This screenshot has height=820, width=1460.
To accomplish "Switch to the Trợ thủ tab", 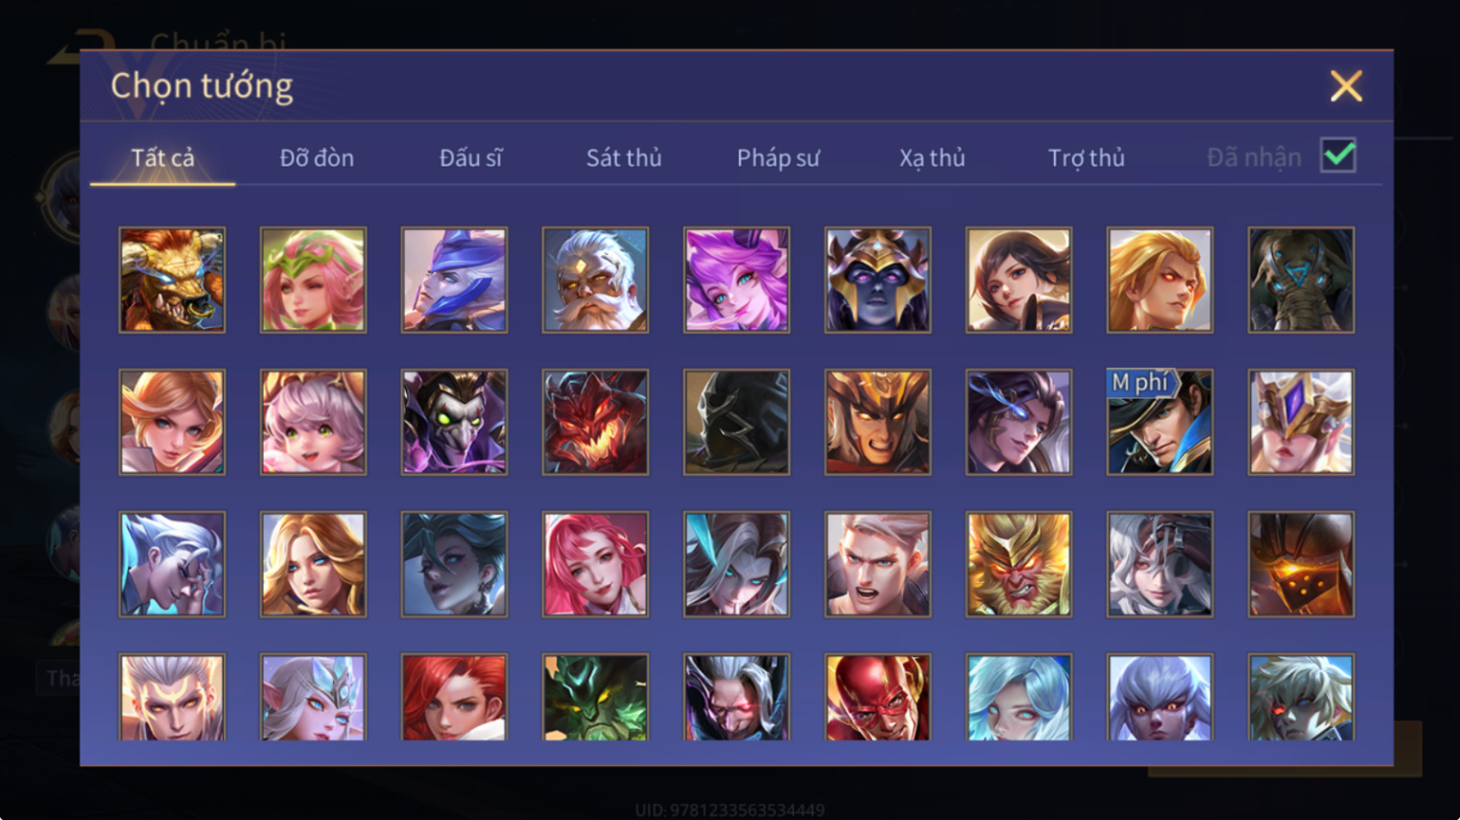I will coord(1086,157).
